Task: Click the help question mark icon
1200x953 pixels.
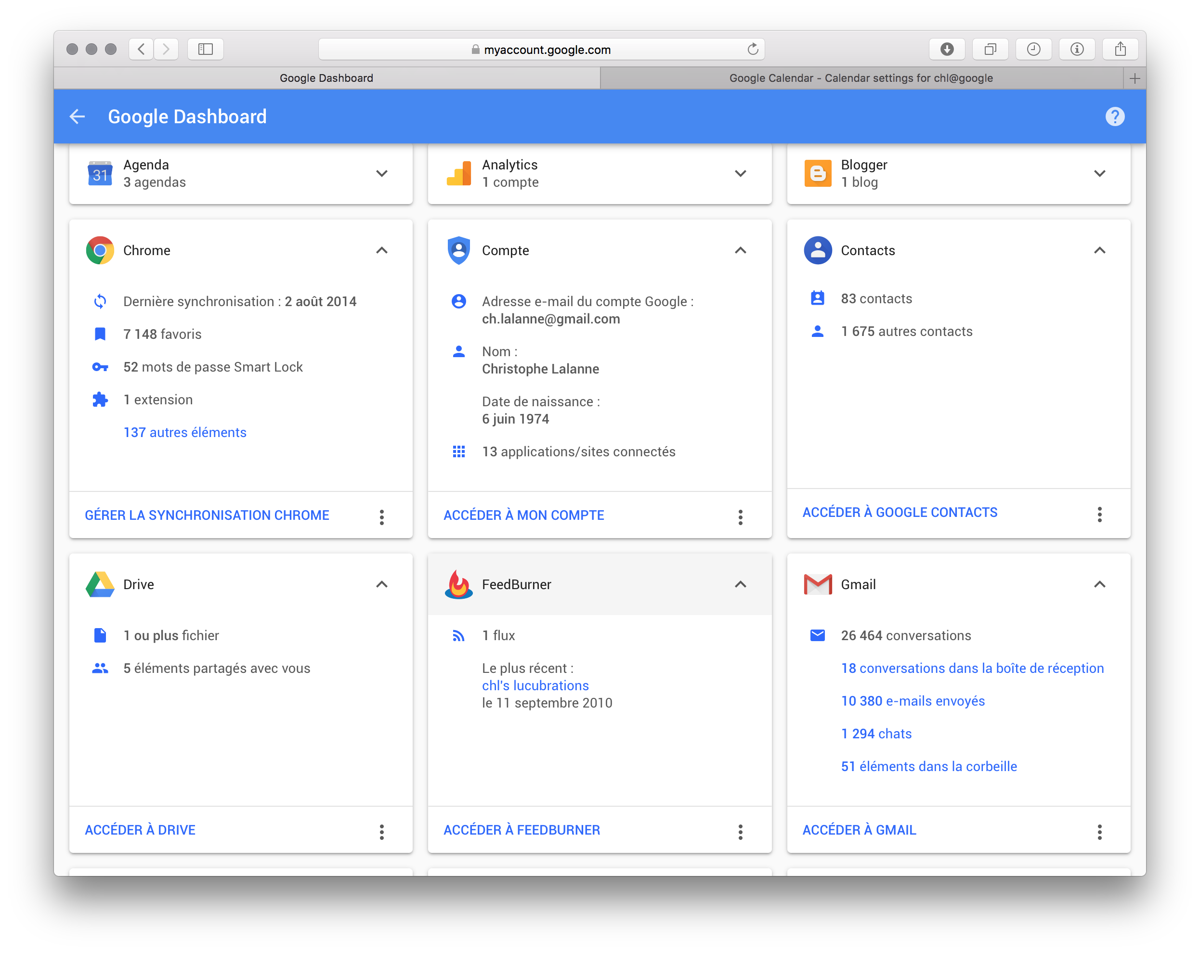Action: tap(1114, 117)
